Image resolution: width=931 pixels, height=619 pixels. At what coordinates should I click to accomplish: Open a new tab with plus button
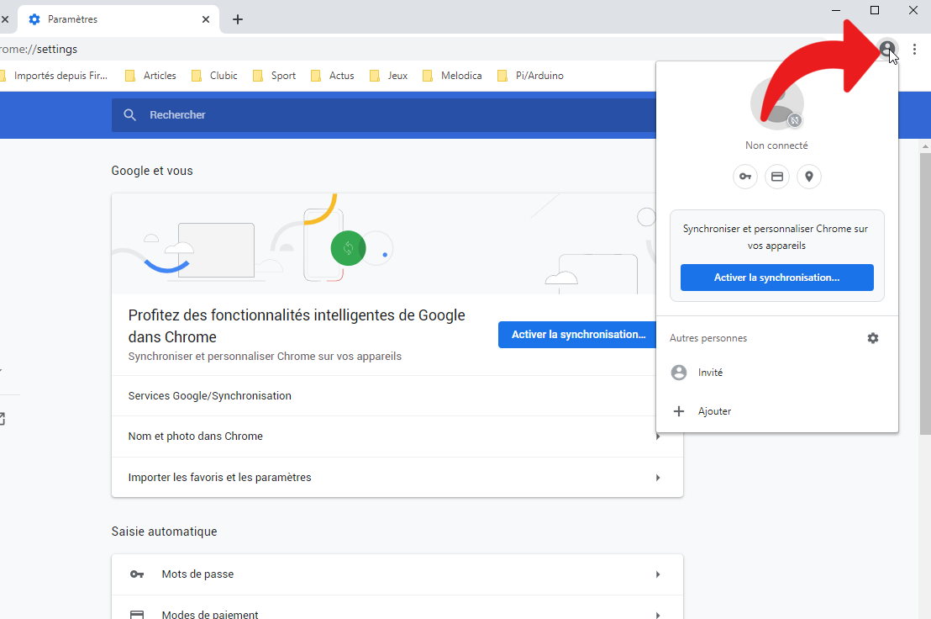(238, 19)
